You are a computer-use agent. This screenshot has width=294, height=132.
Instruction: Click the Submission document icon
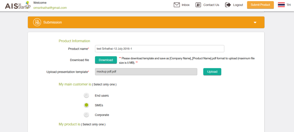37,22
